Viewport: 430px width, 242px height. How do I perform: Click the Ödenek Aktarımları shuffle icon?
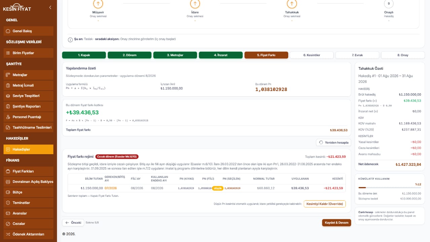coord(8,234)
